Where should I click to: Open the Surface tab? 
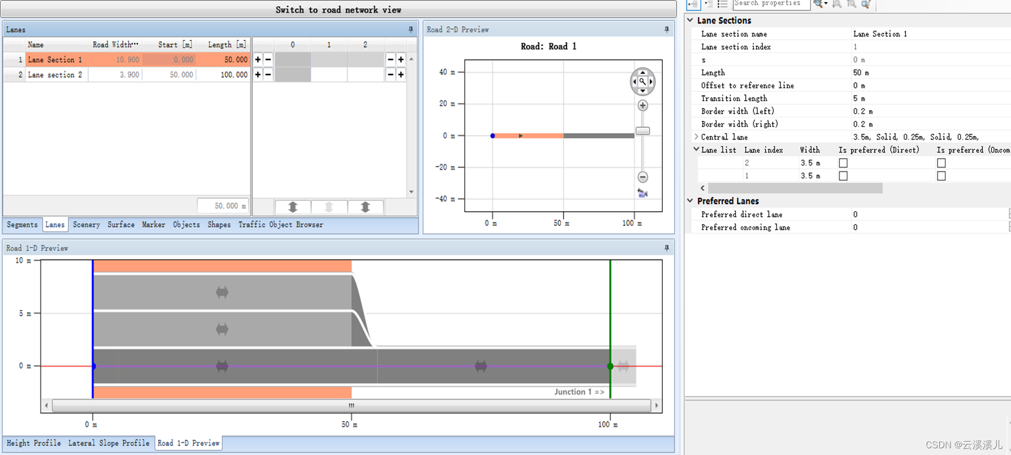121,225
